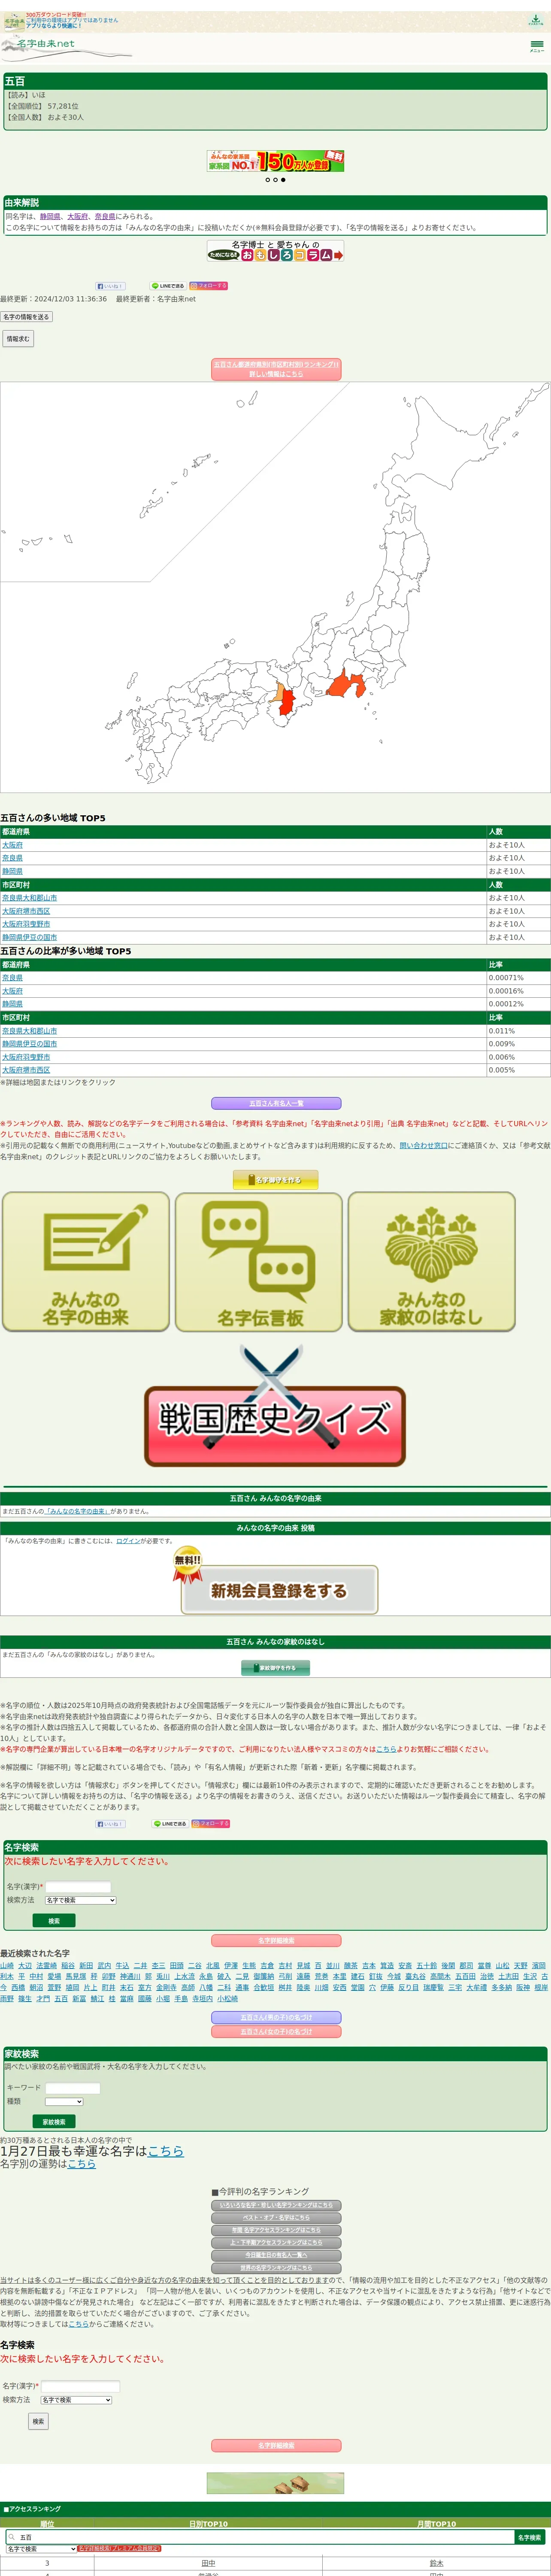Open 静岡県伊豆の国市 in 比率 ranking table
The image size is (551, 2576).
tap(29, 1044)
